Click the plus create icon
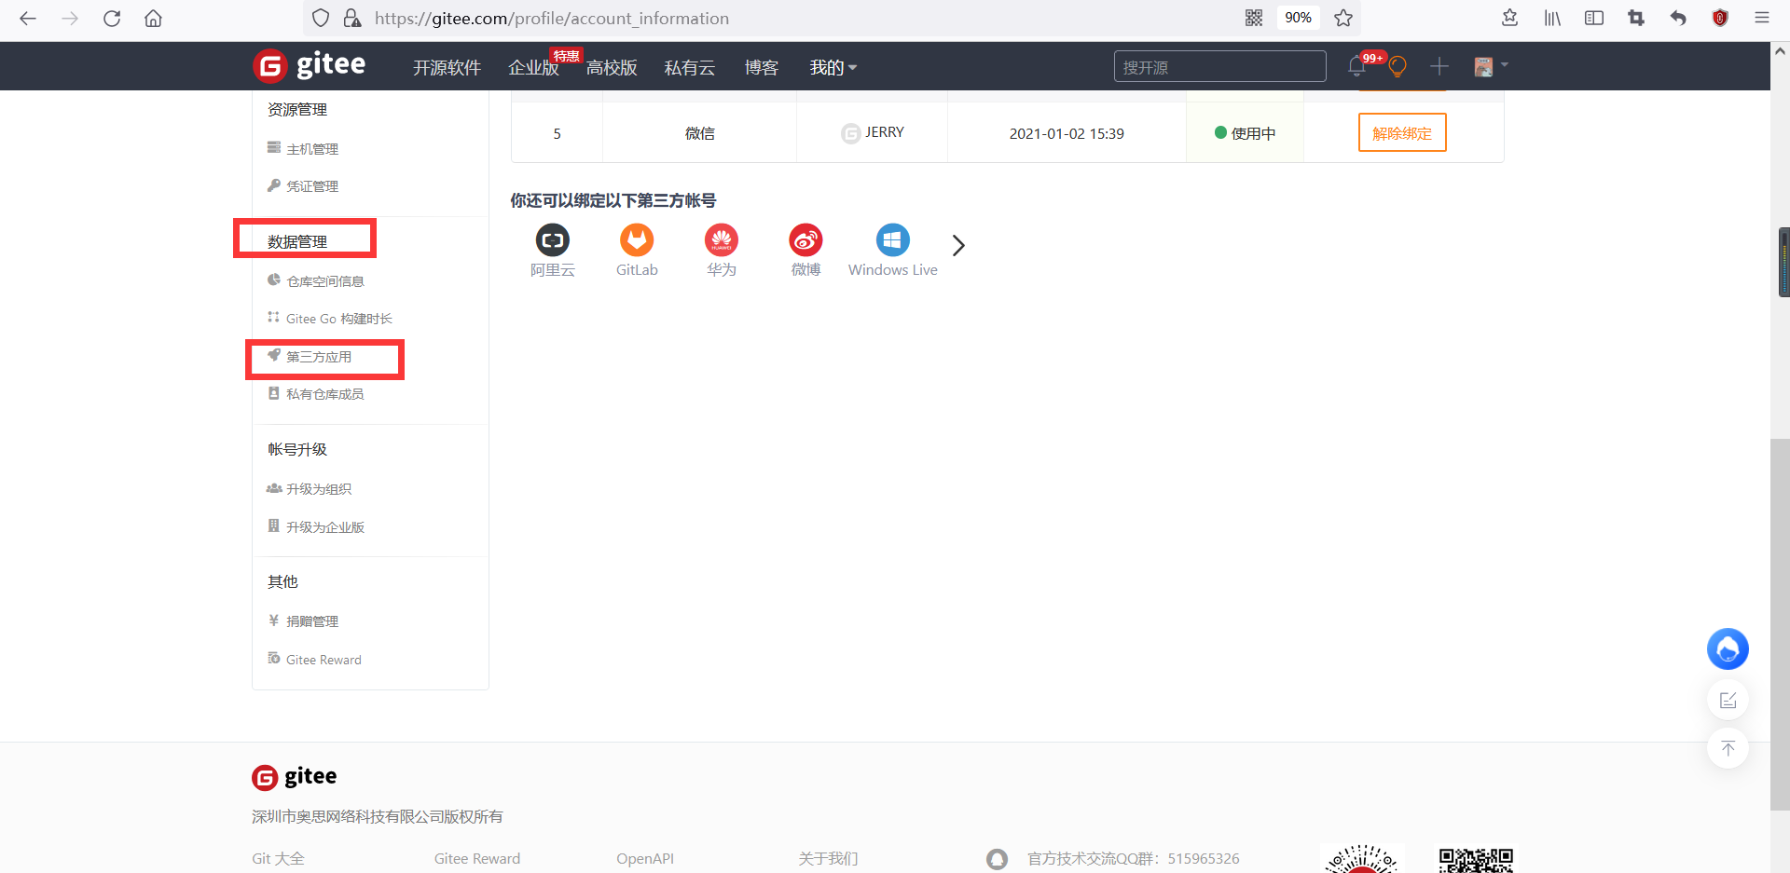The image size is (1790, 873). (x=1439, y=66)
